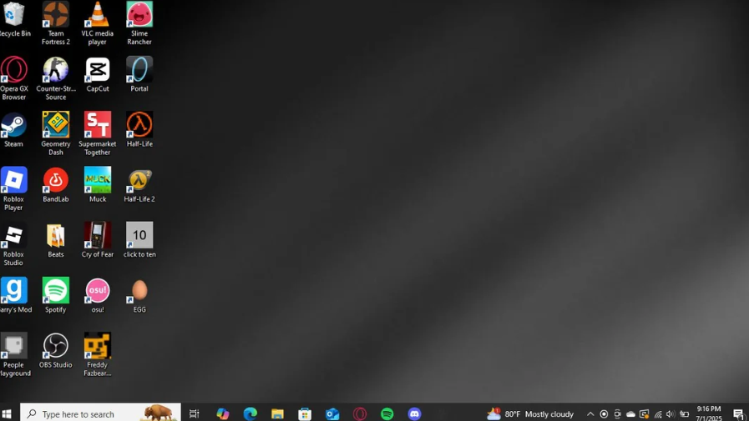
Task: Open the notifications action center
Action: 738,414
